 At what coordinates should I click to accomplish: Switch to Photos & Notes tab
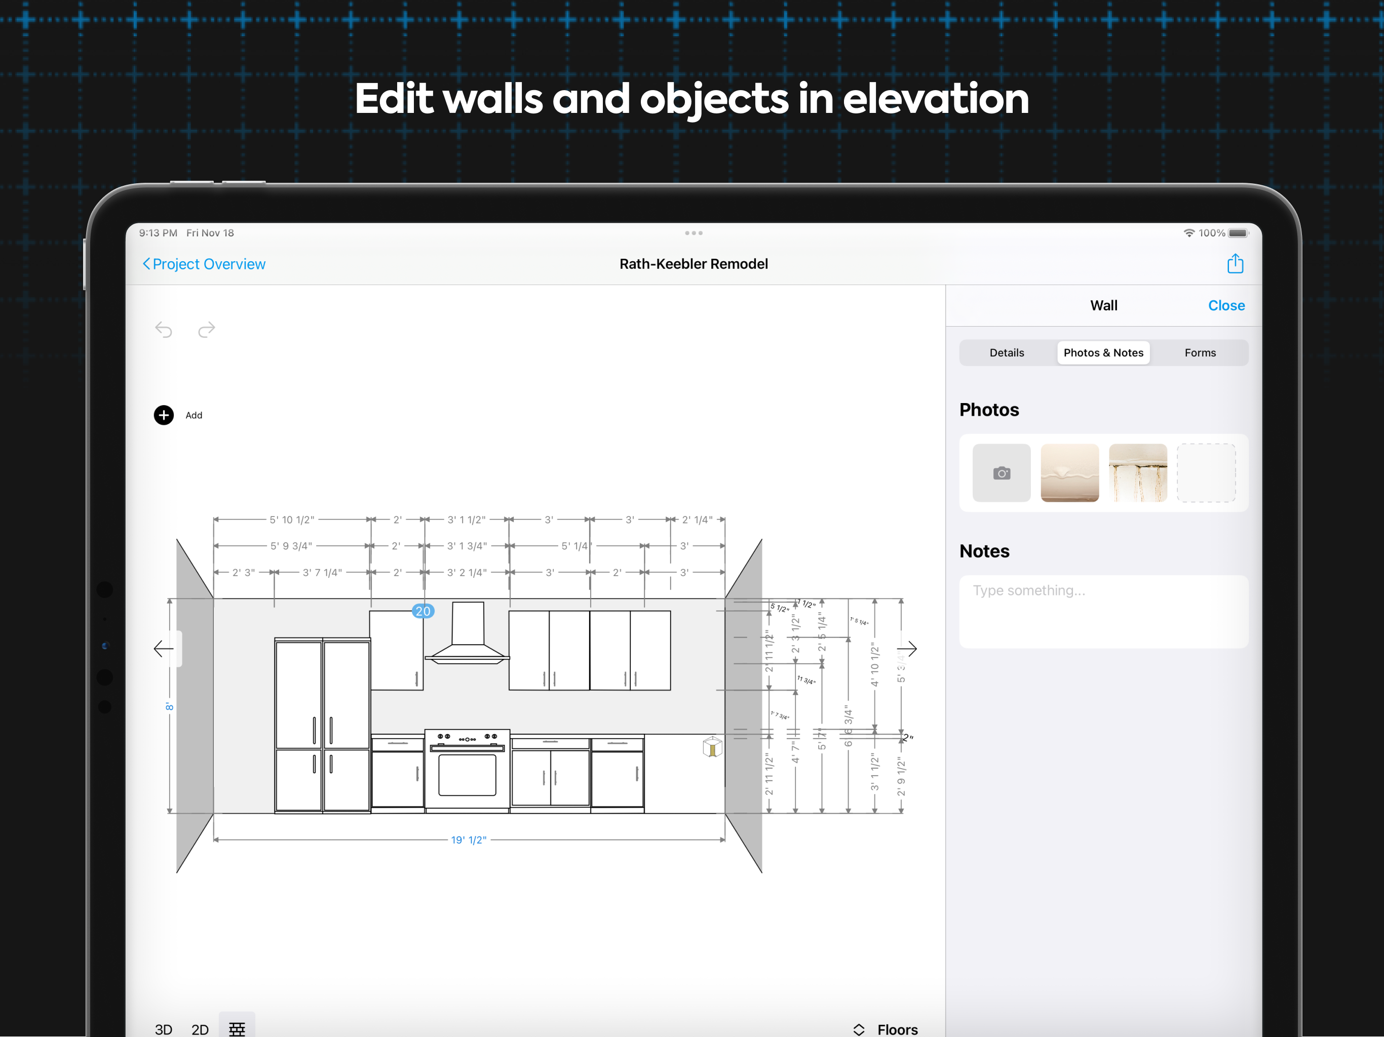[1103, 353]
